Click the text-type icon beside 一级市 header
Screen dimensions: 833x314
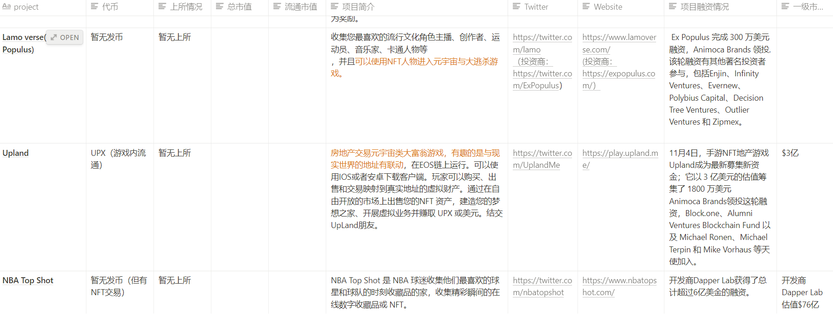click(x=785, y=6)
